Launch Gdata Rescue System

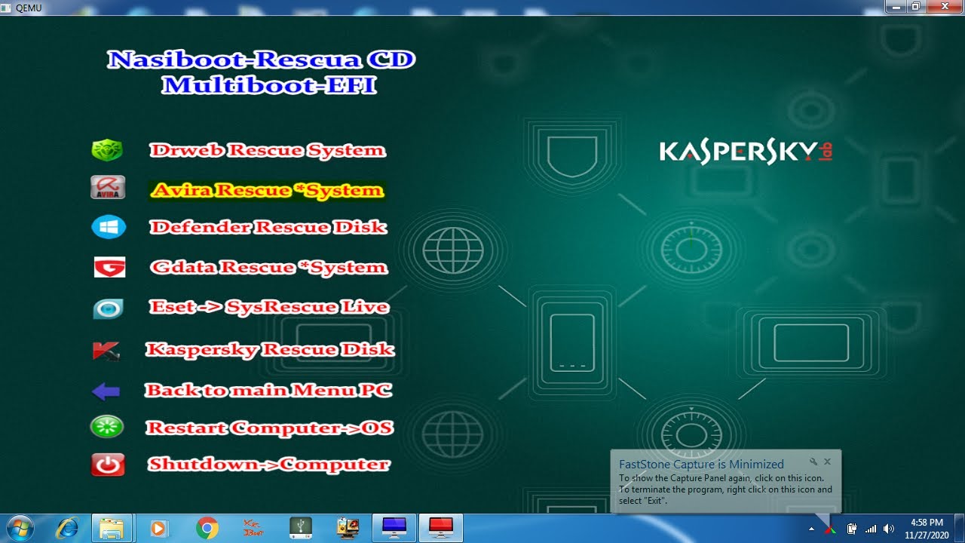tap(268, 267)
